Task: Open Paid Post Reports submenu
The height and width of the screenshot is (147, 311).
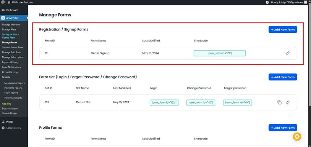Action: 13,98
